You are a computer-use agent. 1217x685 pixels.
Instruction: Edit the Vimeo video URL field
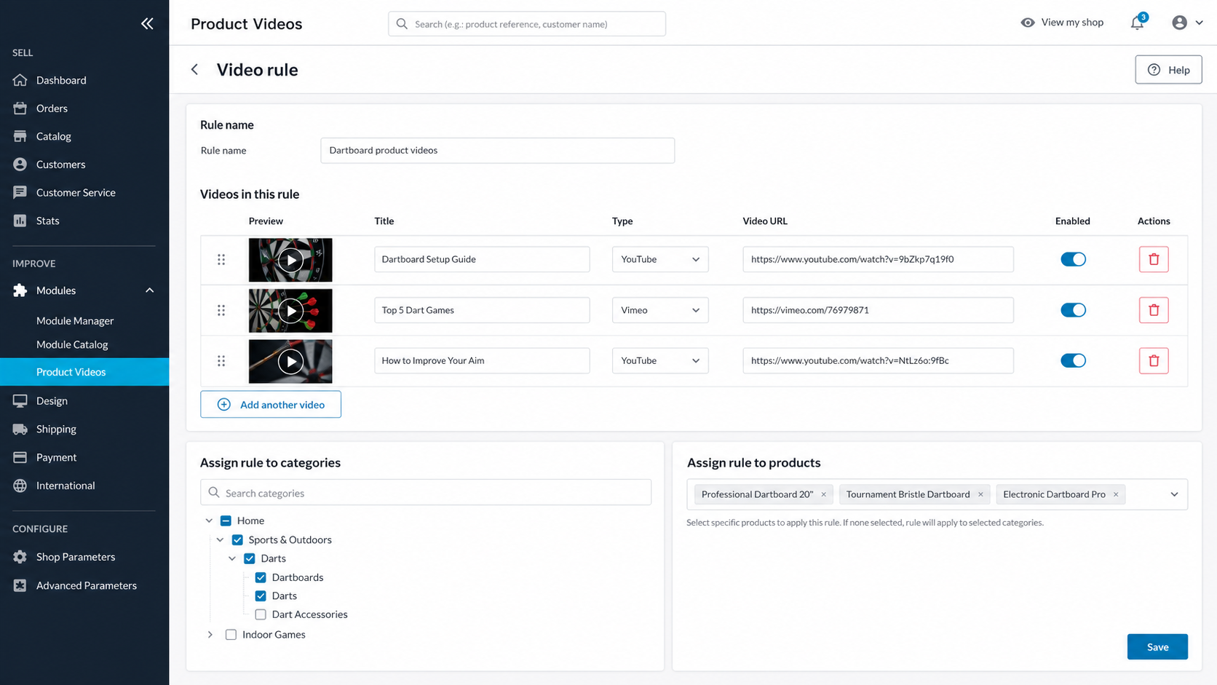point(878,310)
